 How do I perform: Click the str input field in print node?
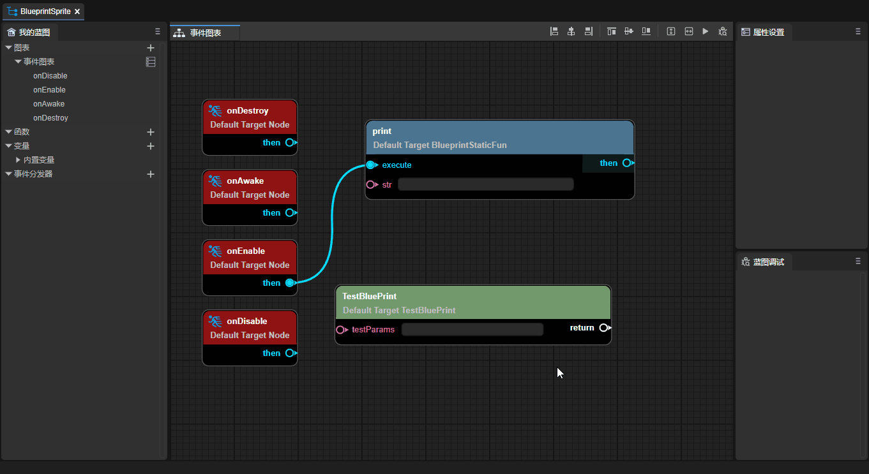coord(485,185)
